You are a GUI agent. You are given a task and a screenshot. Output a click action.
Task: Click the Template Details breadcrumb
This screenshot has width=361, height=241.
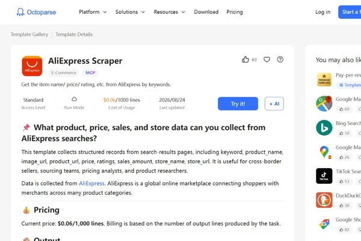point(74,34)
